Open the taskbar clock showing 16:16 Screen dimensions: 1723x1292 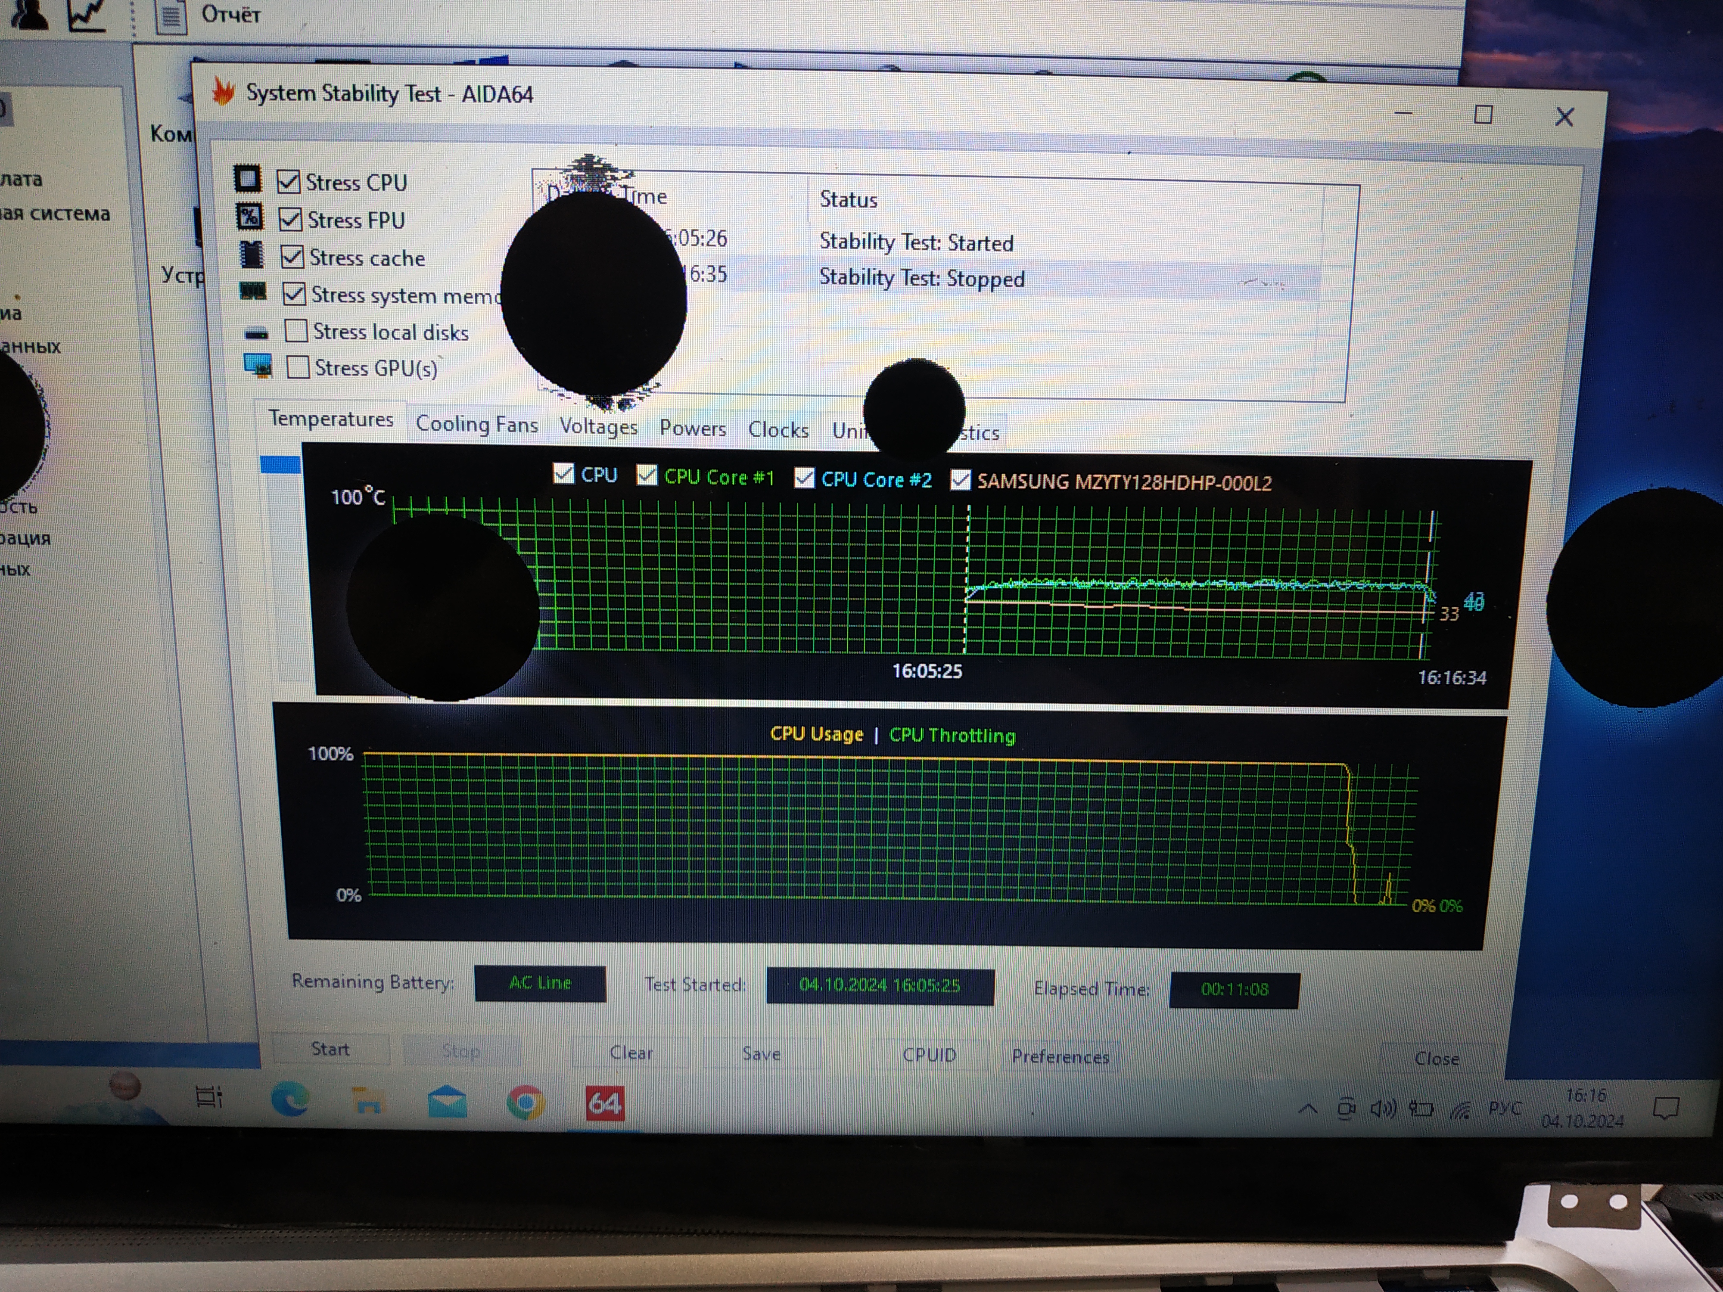pos(1583,1108)
